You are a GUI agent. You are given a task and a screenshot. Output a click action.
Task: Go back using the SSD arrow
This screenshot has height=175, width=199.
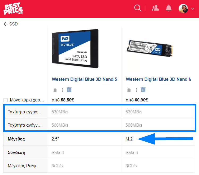coord(6,24)
